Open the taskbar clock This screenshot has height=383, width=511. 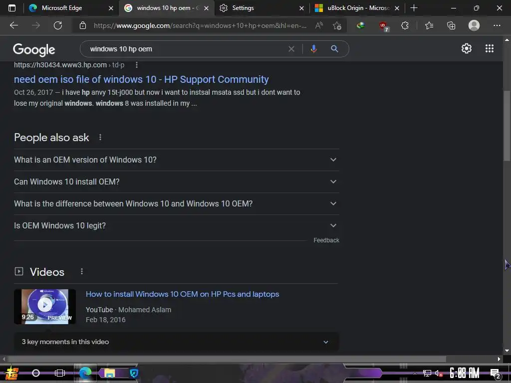(x=465, y=373)
